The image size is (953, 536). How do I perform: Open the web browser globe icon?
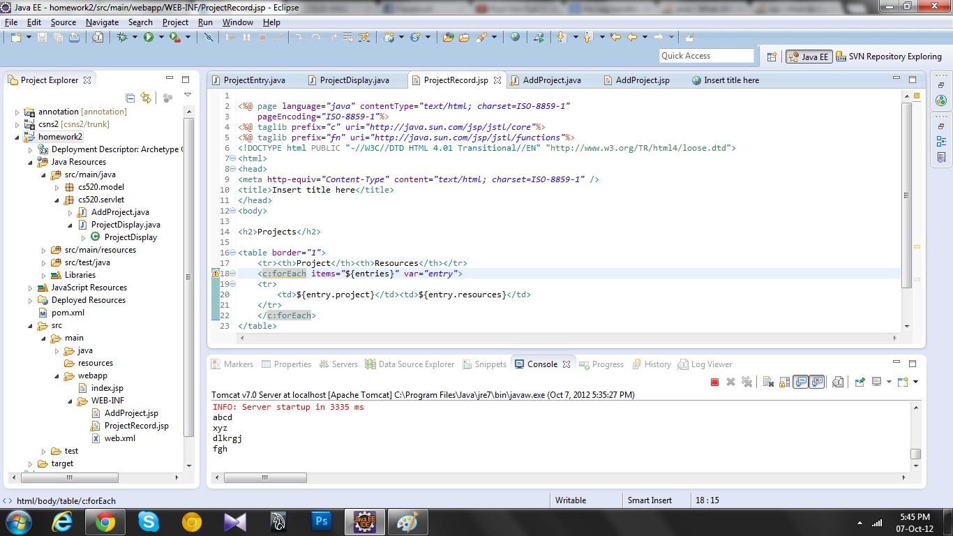pyautogui.click(x=515, y=37)
